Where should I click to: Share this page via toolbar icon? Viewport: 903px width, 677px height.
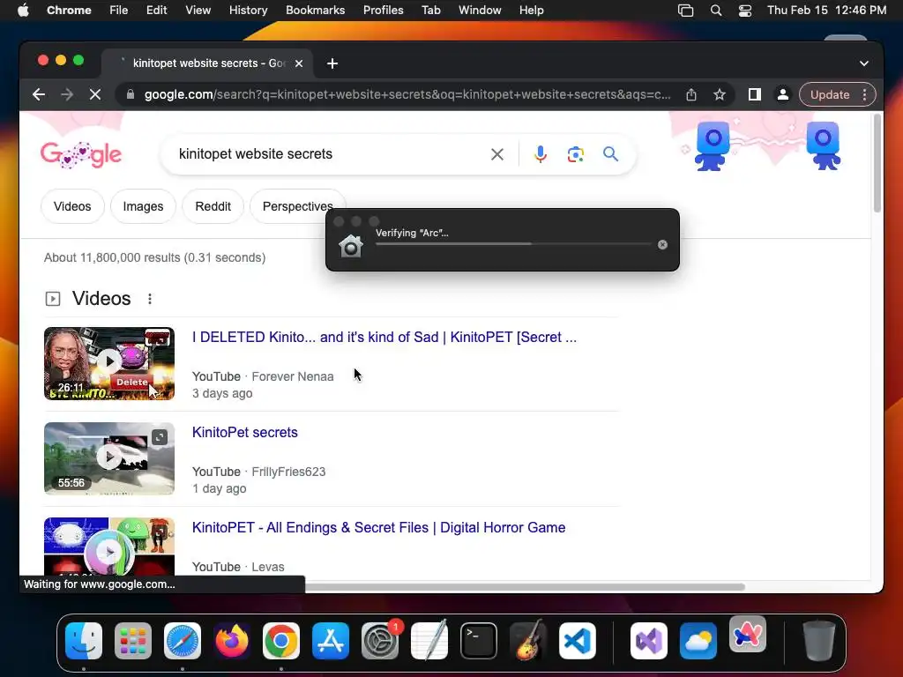pyautogui.click(x=691, y=94)
